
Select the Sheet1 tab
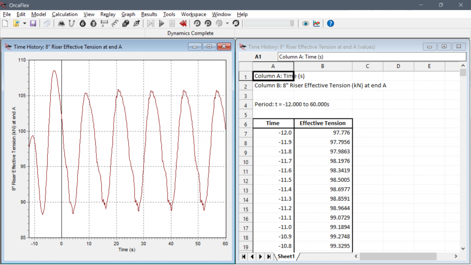click(286, 256)
